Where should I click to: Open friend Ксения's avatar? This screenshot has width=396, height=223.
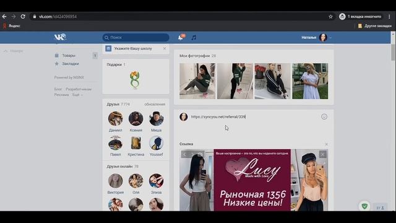tap(136, 118)
